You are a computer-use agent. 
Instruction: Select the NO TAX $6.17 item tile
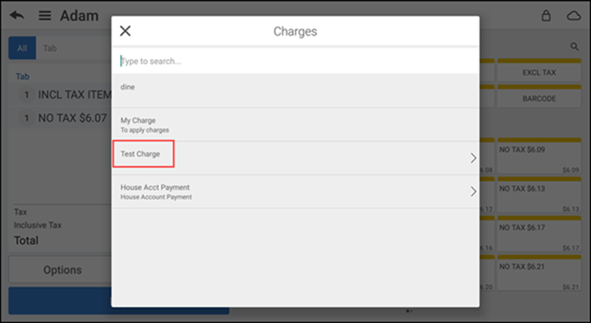pos(539,234)
